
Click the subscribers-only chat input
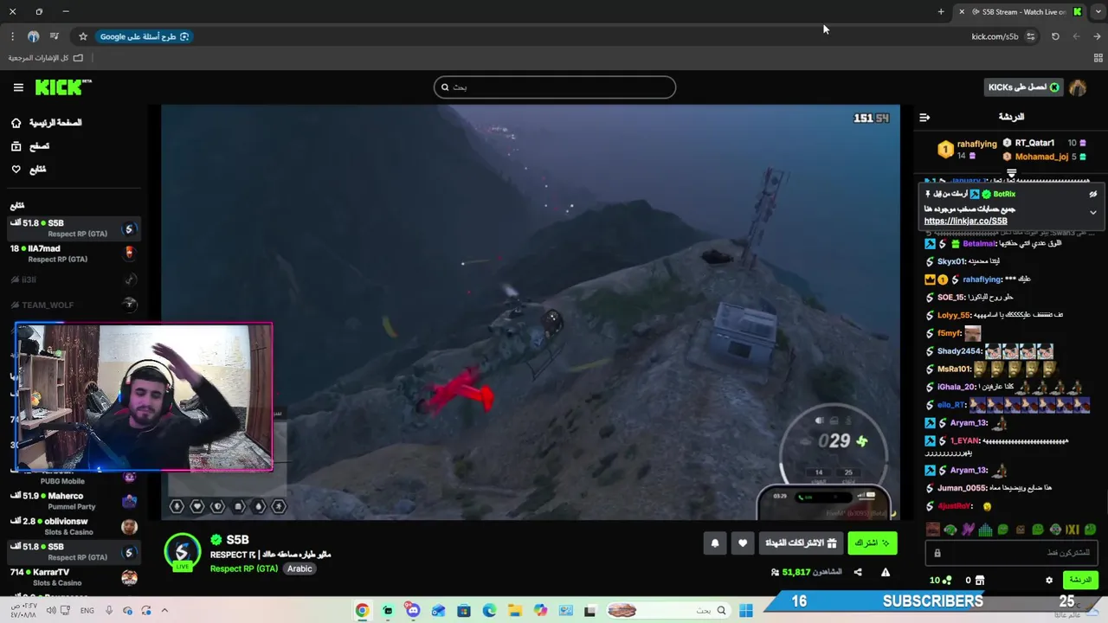pyautogui.click(x=1011, y=553)
